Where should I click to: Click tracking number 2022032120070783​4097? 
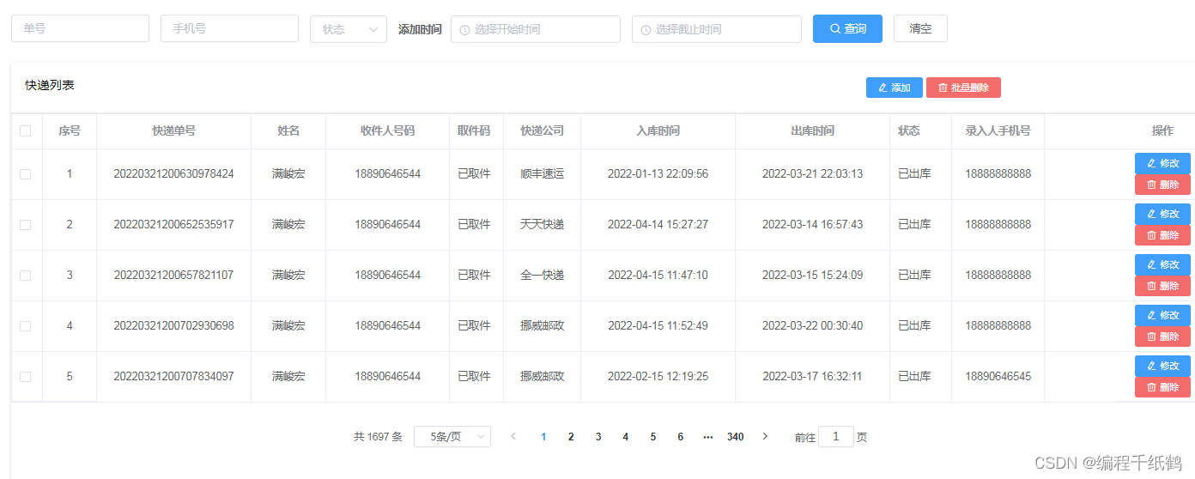174,377
